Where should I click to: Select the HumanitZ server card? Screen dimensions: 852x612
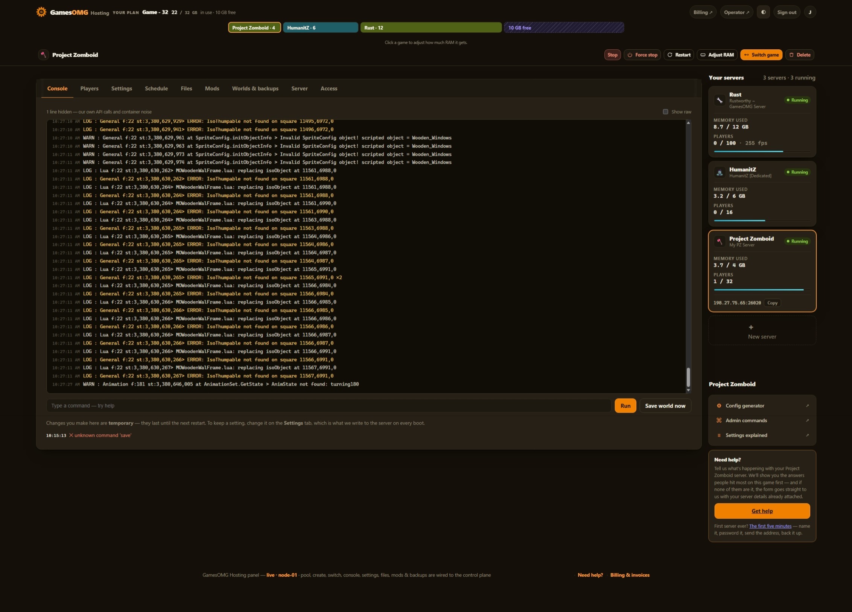point(762,193)
